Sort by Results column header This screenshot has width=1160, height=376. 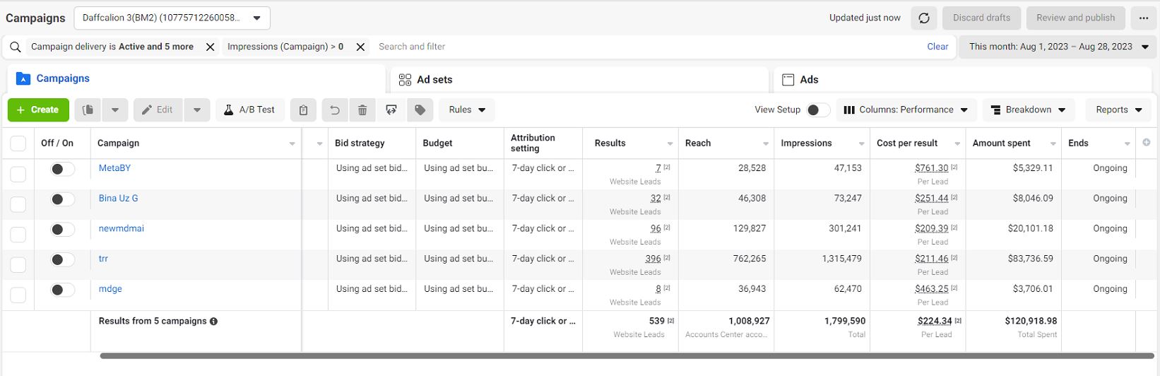pos(630,143)
